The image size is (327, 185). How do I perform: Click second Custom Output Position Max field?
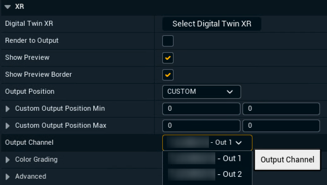point(281,126)
